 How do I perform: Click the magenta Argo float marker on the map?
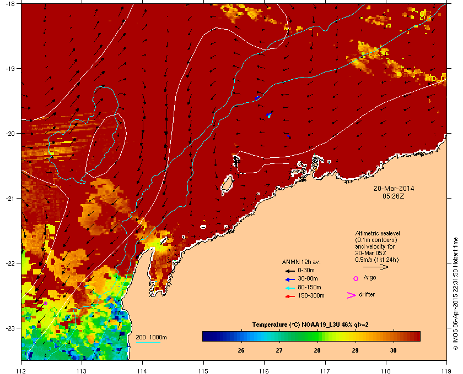point(45,303)
